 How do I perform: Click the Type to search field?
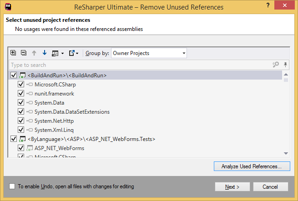click(x=136, y=65)
